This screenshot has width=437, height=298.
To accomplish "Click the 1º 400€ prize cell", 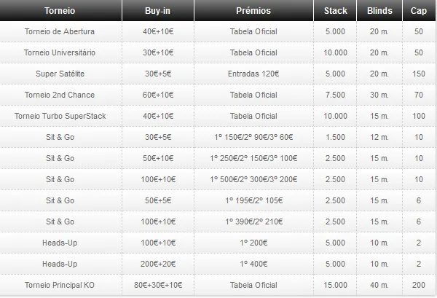I will point(253,264).
